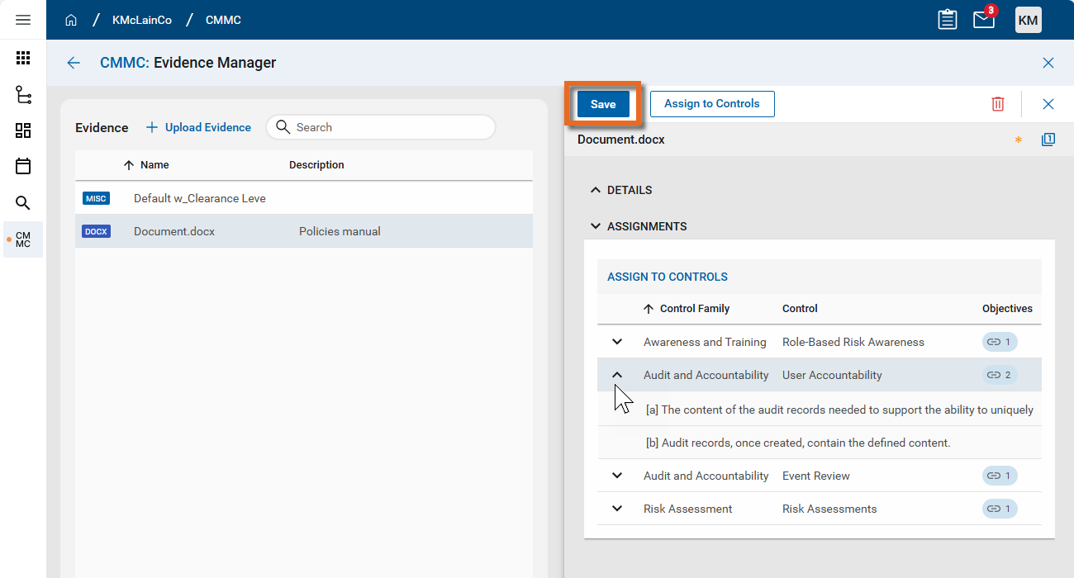
Task: Open the dashboard icon in sidebar
Action: (x=23, y=130)
